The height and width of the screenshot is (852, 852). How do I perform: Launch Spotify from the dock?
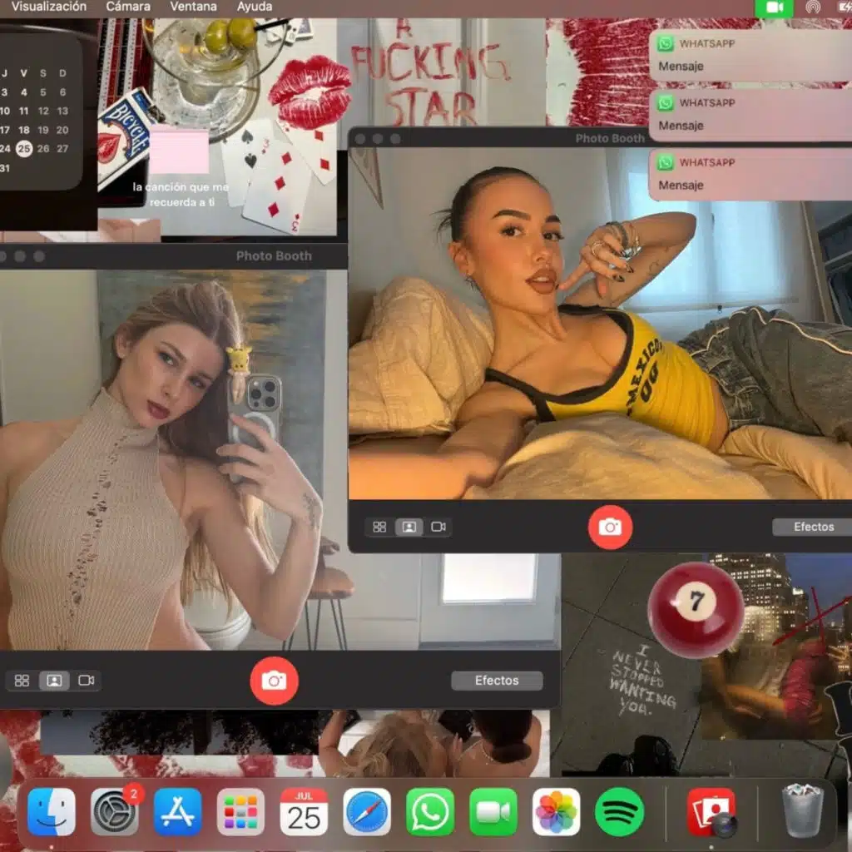619,812
